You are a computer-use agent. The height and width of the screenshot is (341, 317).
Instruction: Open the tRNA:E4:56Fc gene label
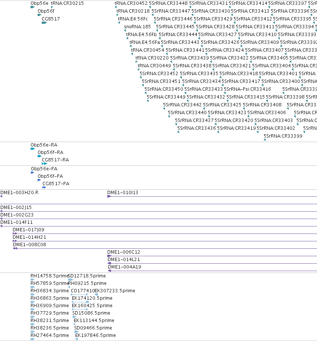click(133, 19)
